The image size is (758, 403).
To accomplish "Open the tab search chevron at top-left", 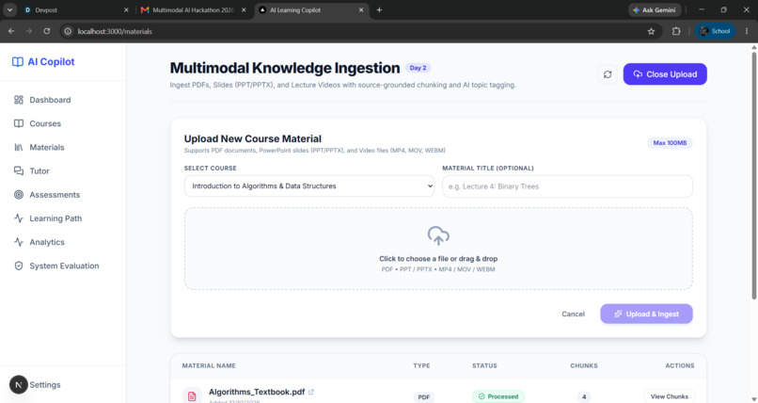I will (9, 9).
